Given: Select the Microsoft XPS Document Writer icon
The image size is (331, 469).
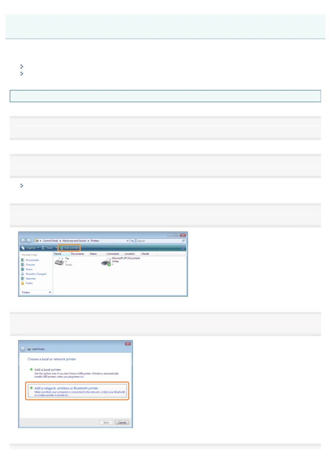Looking at the screenshot, I should [x=106, y=262].
